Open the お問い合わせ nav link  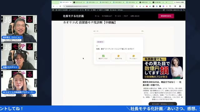click(135, 16)
